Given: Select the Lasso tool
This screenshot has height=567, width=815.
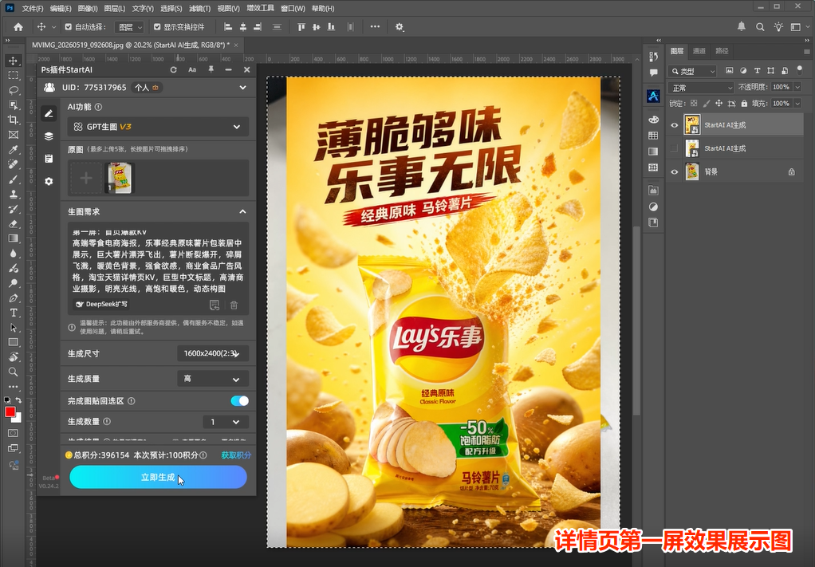Looking at the screenshot, I should pos(13,90).
